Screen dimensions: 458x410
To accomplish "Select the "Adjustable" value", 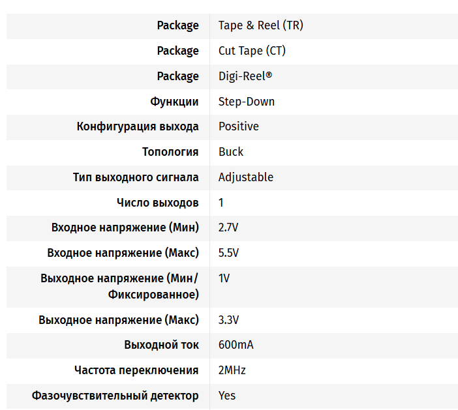I will 246,177.
